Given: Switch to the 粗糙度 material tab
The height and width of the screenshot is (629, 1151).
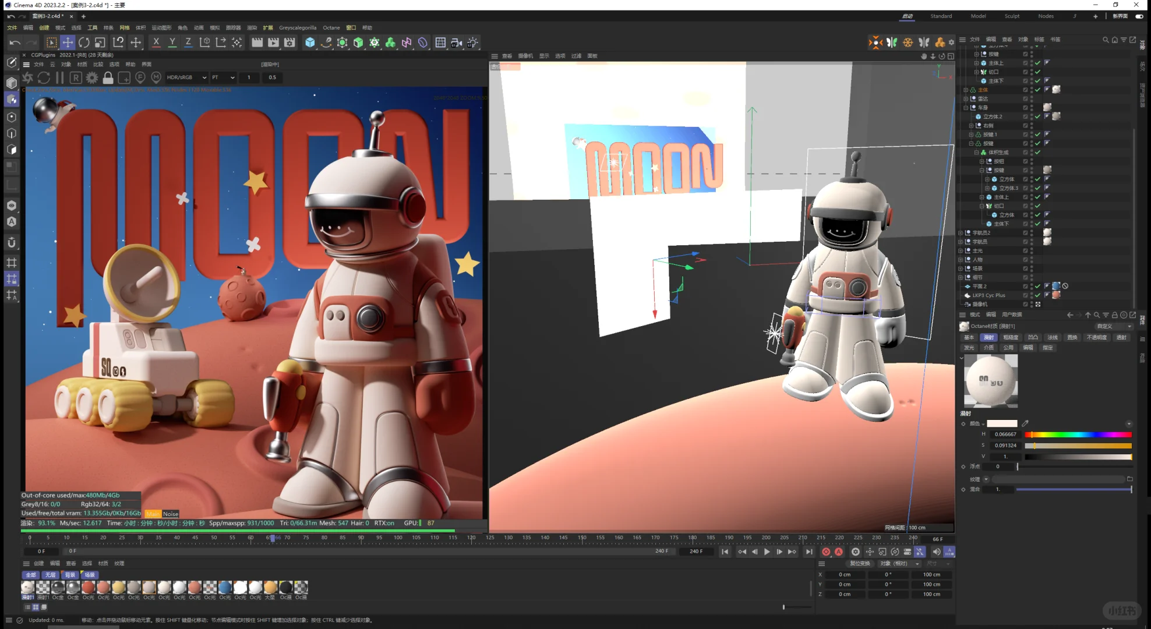Looking at the screenshot, I should point(1011,337).
